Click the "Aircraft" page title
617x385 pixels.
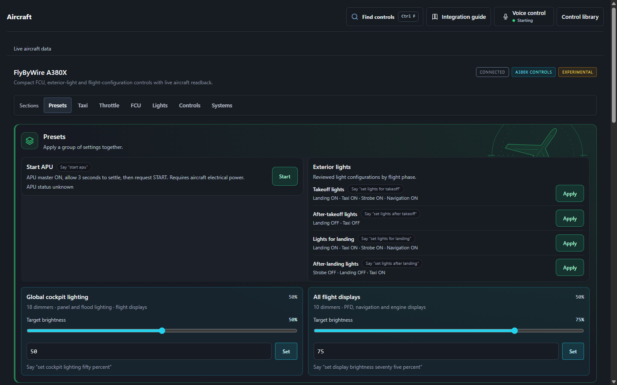19,17
